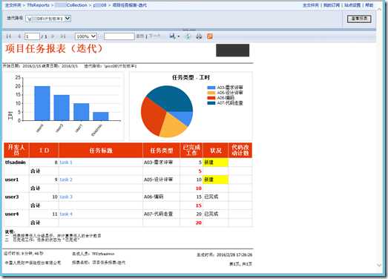
Task: Click yellow 新建 status in user1 row
Action: 216,180
